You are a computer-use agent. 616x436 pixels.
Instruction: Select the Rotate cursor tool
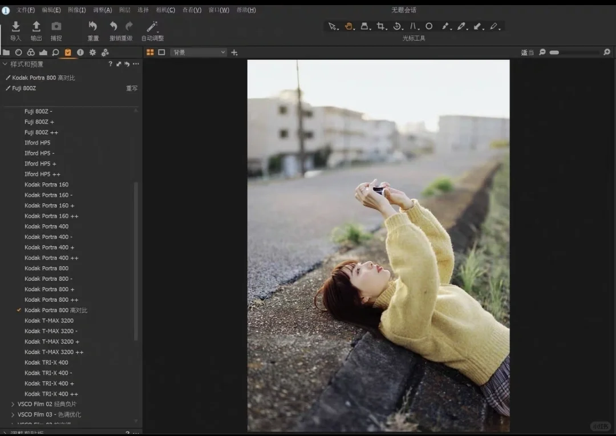pyautogui.click(x=398, y=26)
